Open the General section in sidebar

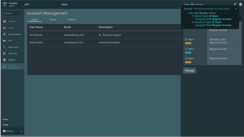tap(12, 22)
